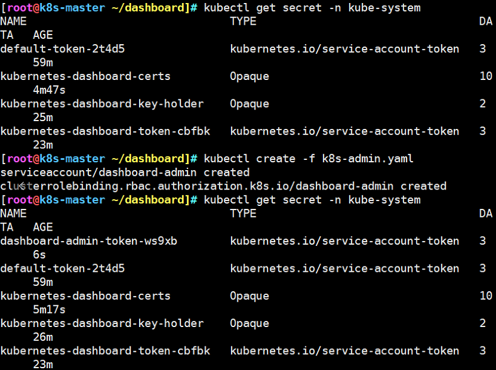Select default-token-2t4d5 listed before the create command

62,49
